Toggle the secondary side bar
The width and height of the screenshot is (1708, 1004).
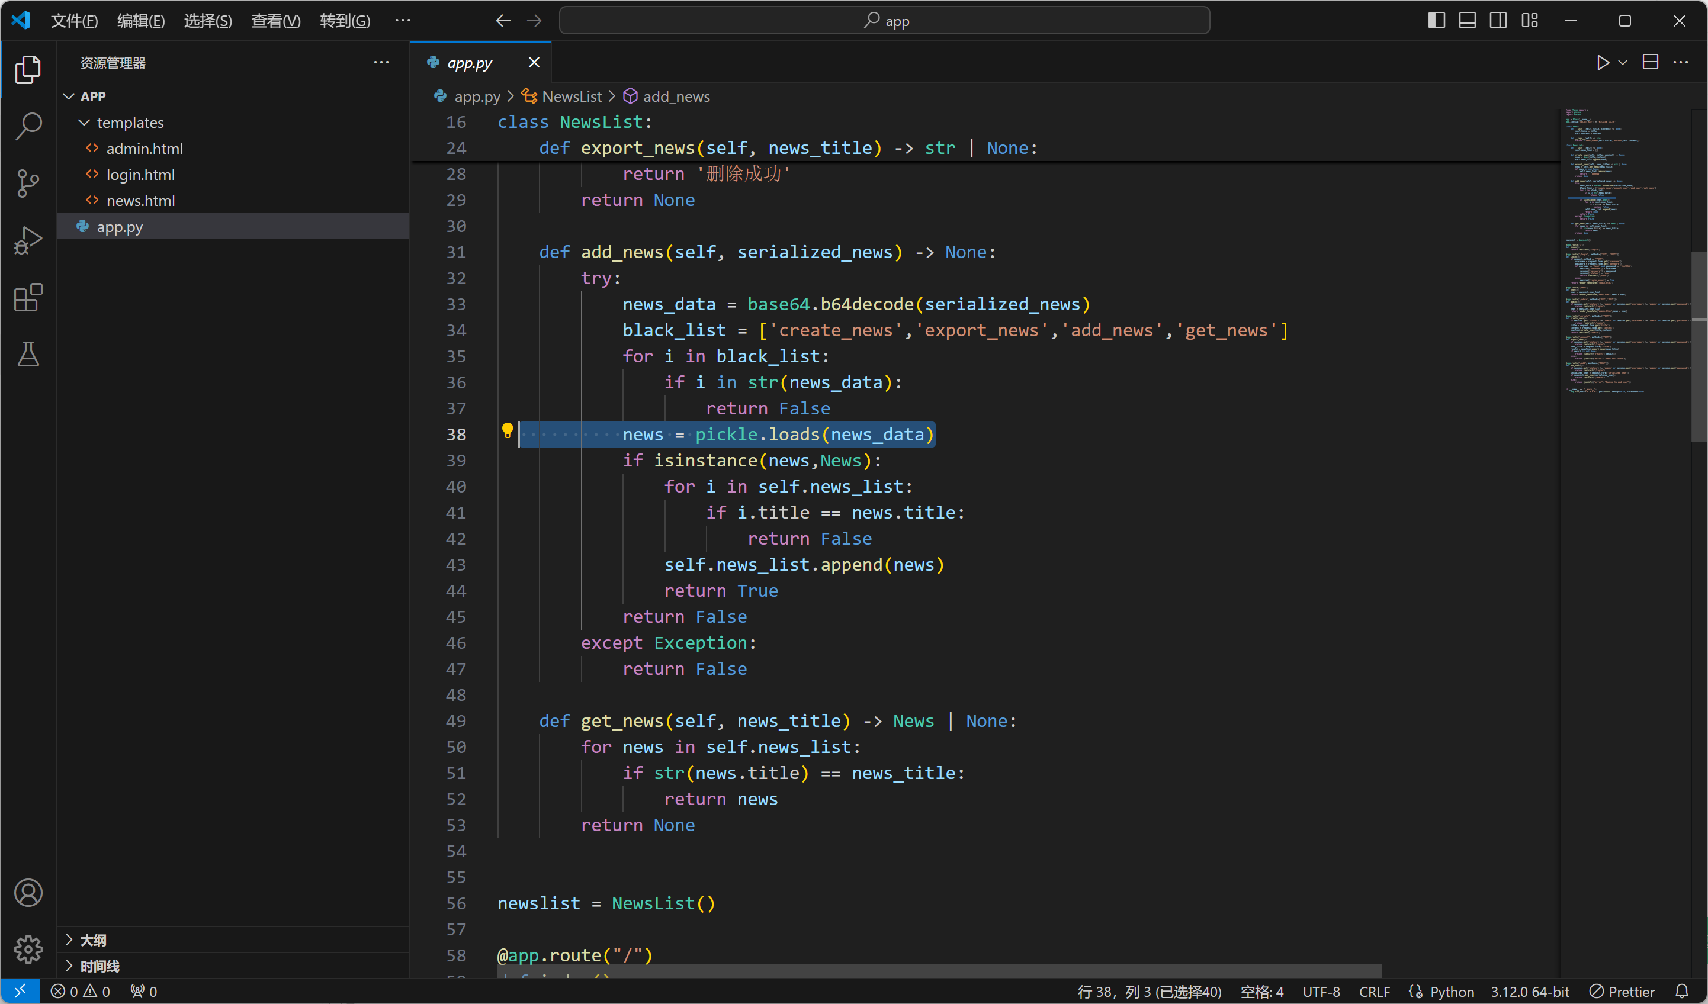click(1498, 21)
